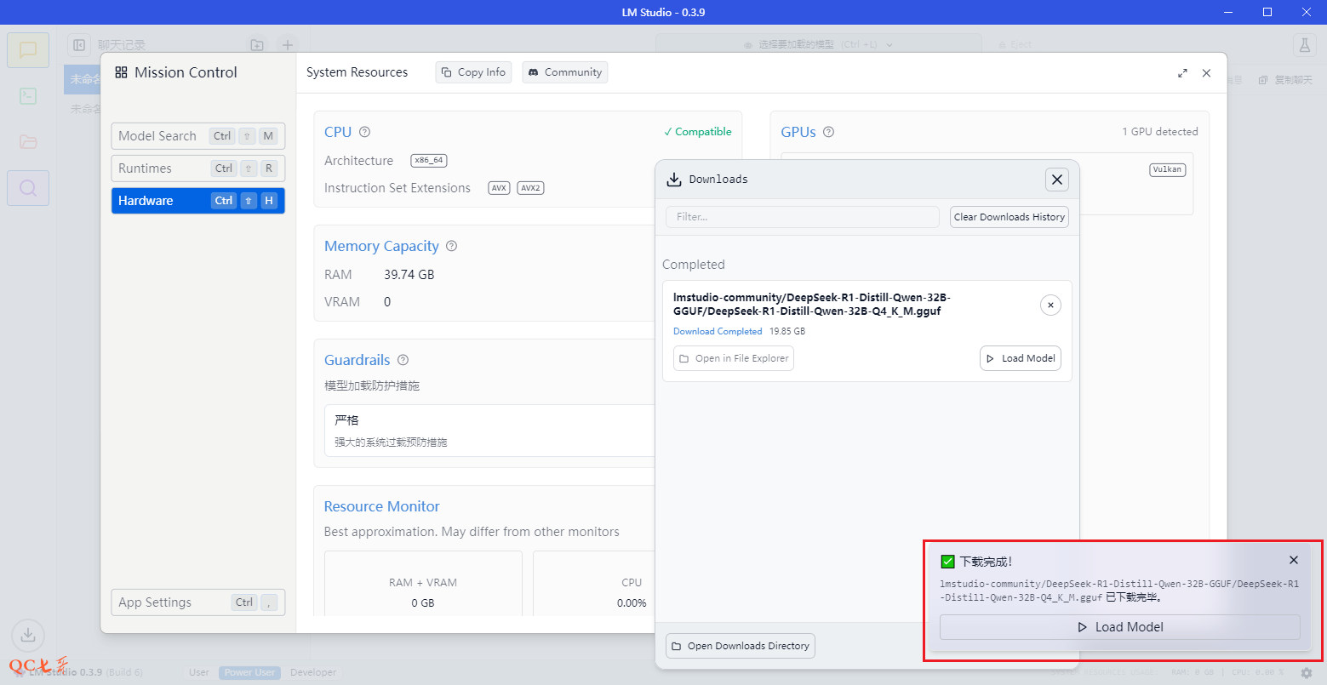
Task: Open the model selector dropdown at top
Action: 818,44
